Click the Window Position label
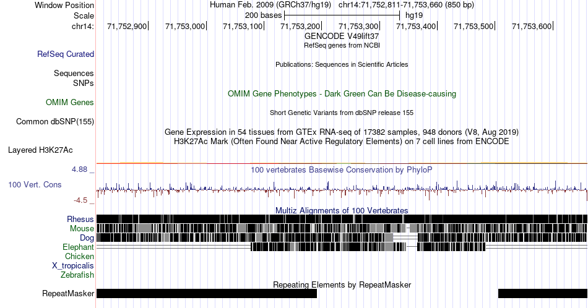The width and height of the screenshot is (588, 308). [x=64, y=5]
